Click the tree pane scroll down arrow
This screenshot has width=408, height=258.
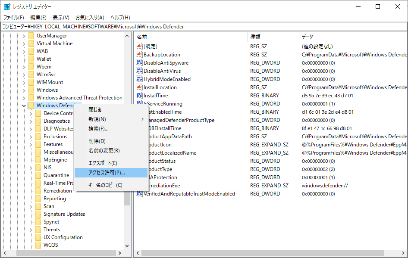(127, 246)
